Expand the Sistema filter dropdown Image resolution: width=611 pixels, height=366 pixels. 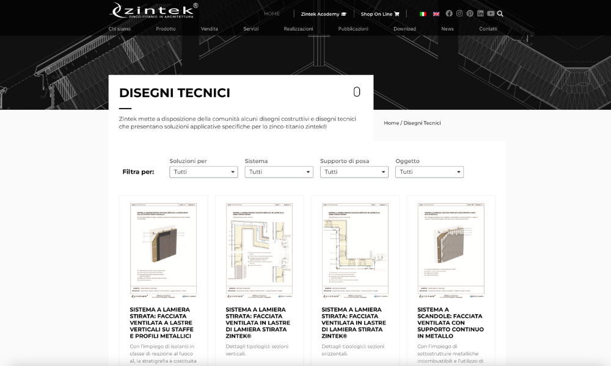tap(279, 172)
